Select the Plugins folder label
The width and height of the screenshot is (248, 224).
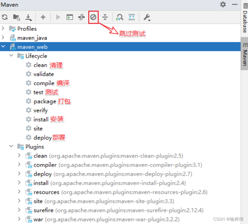[35, 147]
